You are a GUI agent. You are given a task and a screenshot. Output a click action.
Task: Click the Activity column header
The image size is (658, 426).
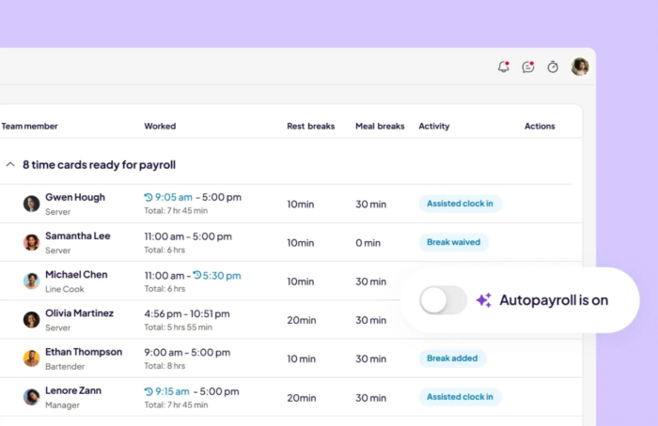[434, 126]
